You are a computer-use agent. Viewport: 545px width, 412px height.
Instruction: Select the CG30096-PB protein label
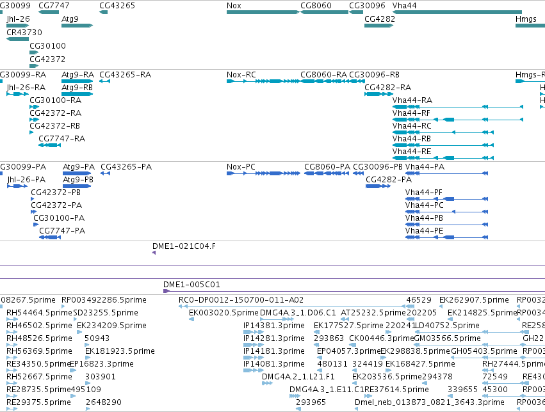[x=378, y=167]
